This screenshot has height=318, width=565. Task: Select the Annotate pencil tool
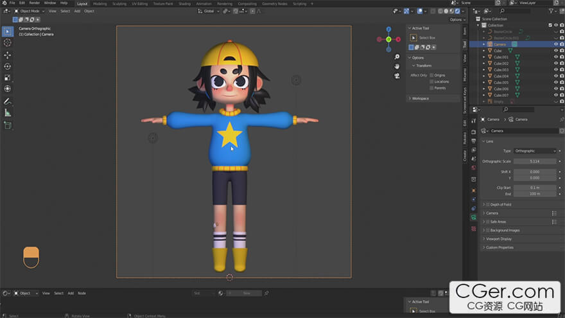coord(8,102)
